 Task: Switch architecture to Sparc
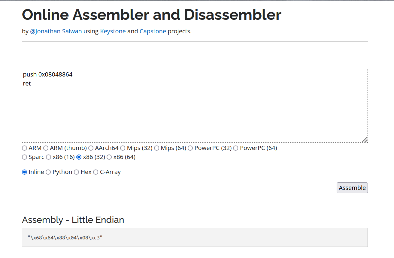point(24,157)
